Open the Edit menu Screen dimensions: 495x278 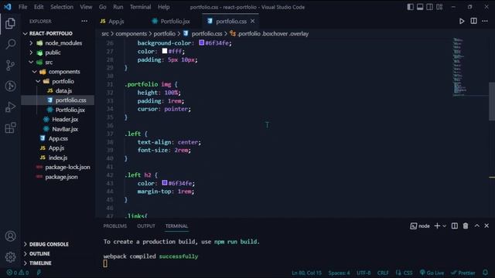click(x=39, y=7)
